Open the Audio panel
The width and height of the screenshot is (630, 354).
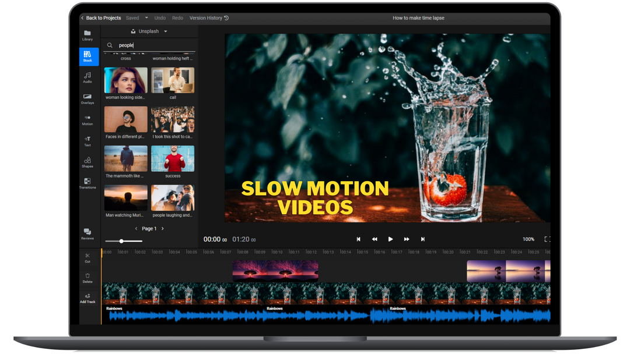[87, 78]
